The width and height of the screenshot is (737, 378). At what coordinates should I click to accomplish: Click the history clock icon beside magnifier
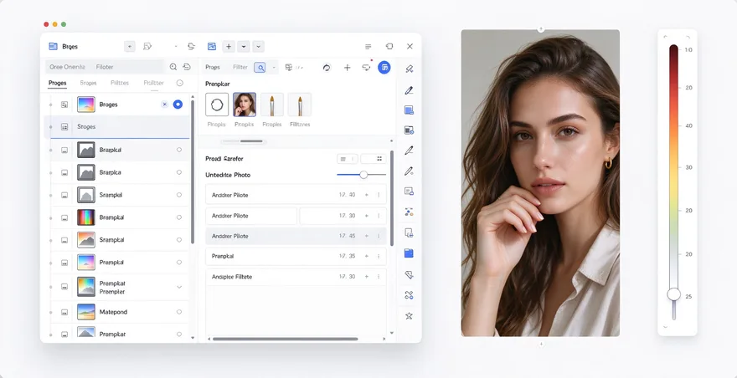click(x=187, y=67)
